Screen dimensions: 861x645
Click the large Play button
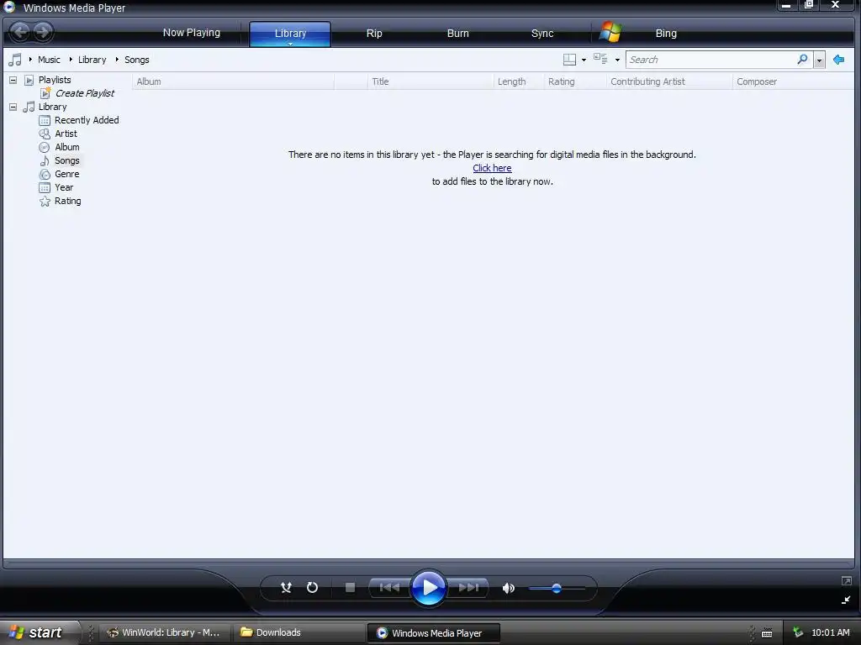click(428, 587)
